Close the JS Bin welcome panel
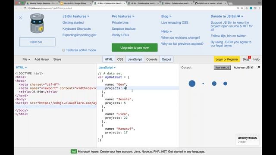Image resolution: width=276 pixels, height=155 pixels. tap(21, 18)
